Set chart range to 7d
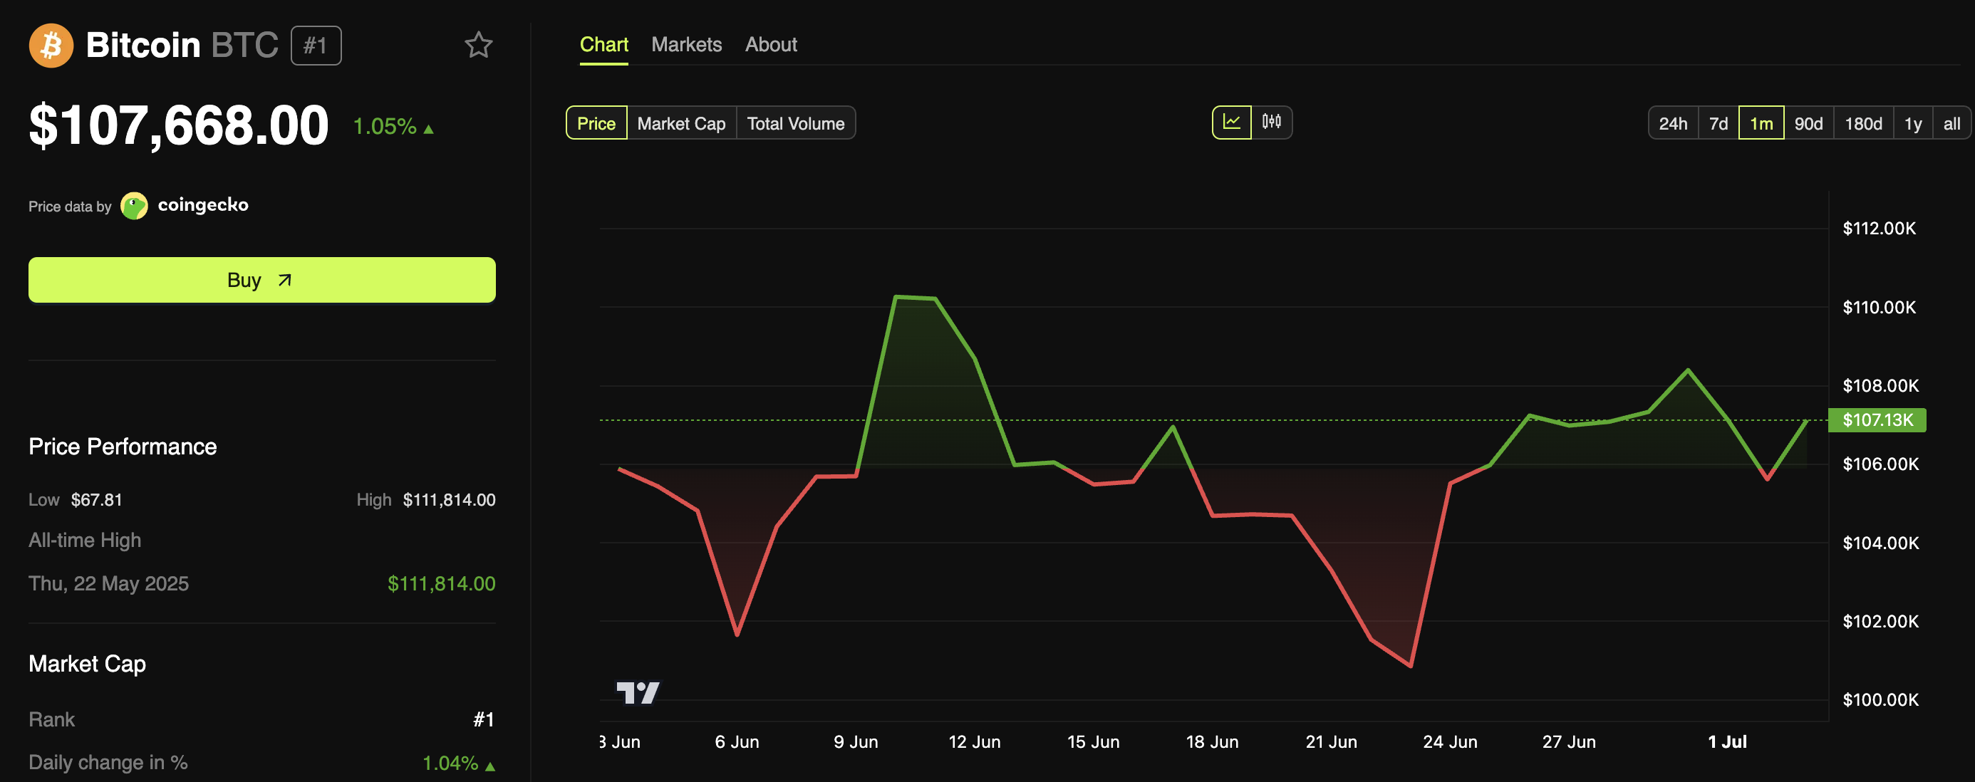The image size is (1975, 782). (x=1719, y=123)
